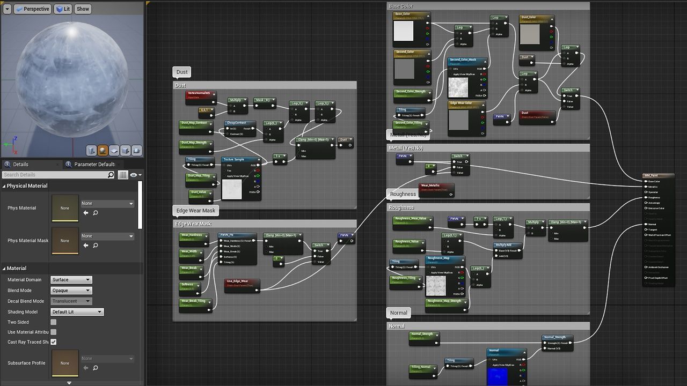Open the Details view options eye menu
Screen dimensions: 687x386
click(x=135, y=175)
